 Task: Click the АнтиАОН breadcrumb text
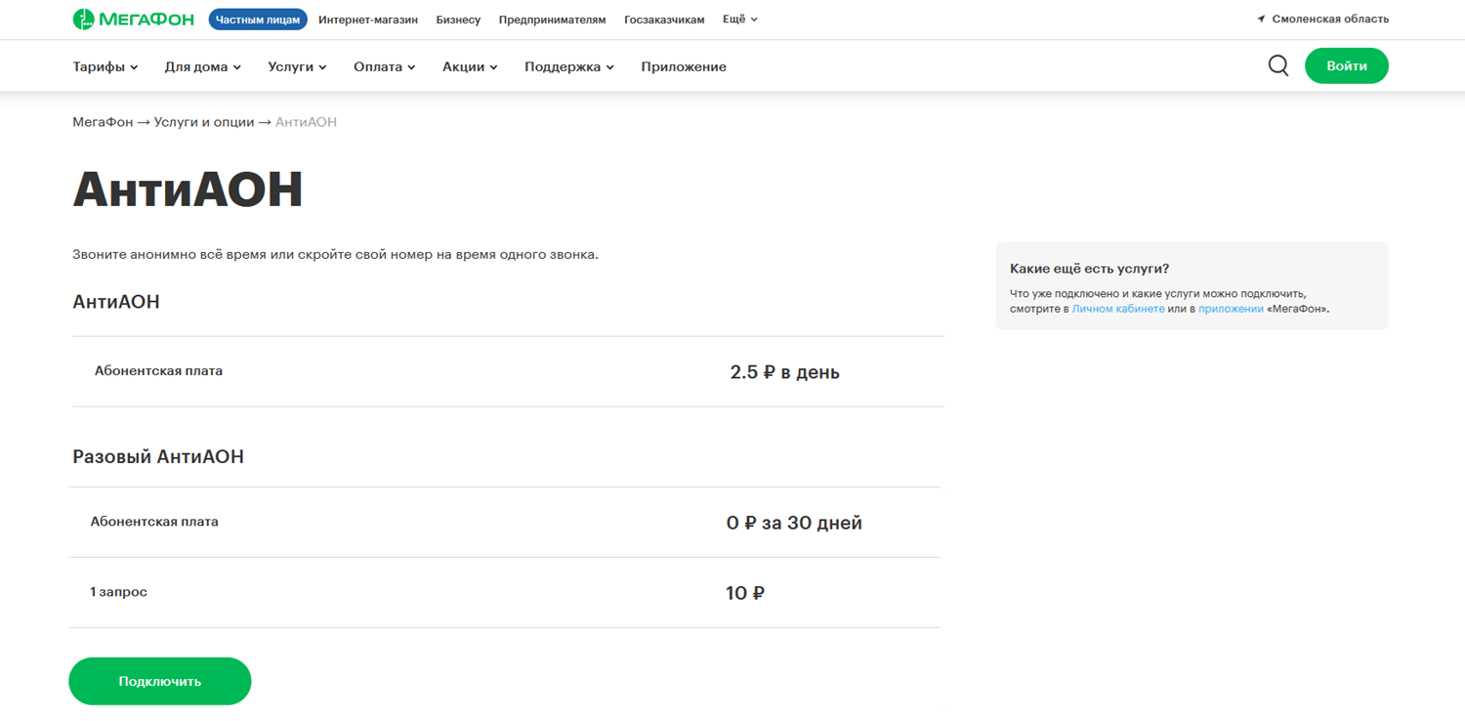coord(306,122)
